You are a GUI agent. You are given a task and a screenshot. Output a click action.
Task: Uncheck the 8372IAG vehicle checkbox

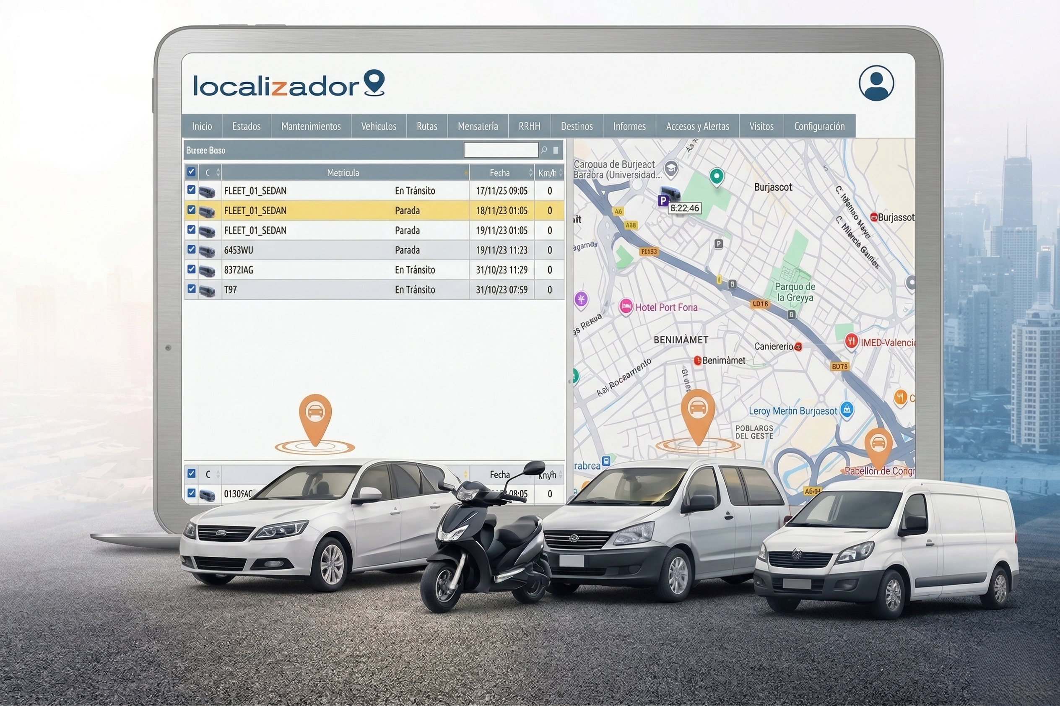(191, 269)
